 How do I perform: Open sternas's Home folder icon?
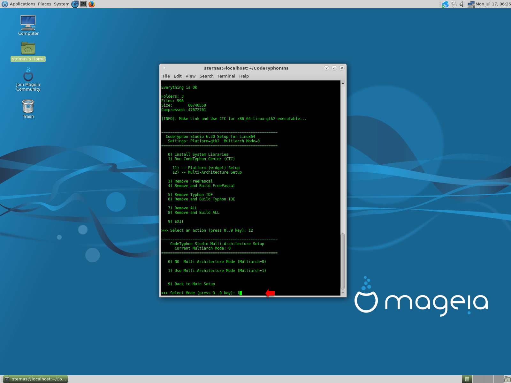[x=28, y=51]
